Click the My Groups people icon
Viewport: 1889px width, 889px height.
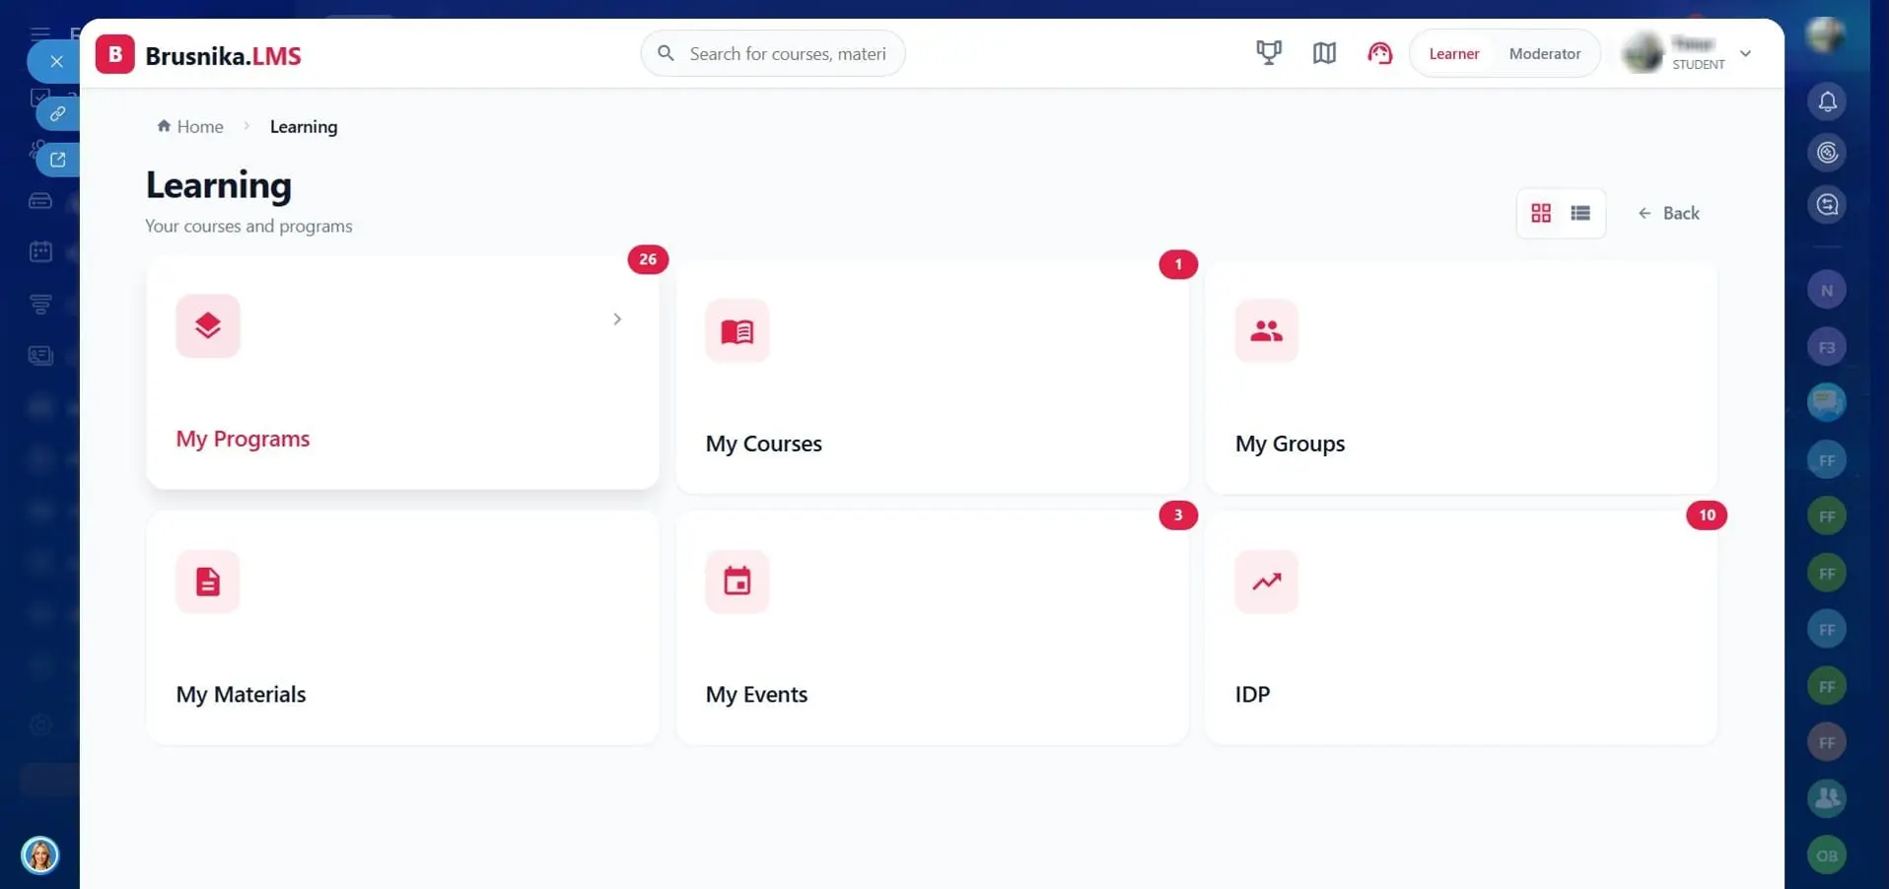(x=1267, y=330)
